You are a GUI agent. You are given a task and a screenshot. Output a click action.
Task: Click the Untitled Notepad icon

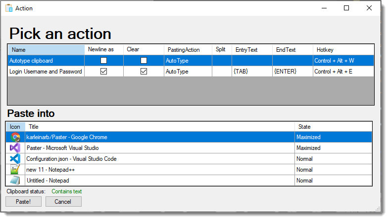[15, 181]
